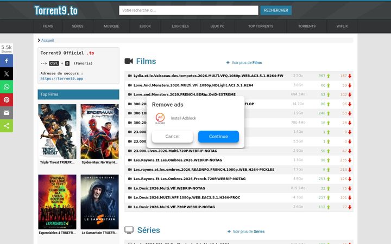The width and height of the screenshot is (391, 244).
Task: Click the 5.5k Shares counter
Action: pos(7,49)
